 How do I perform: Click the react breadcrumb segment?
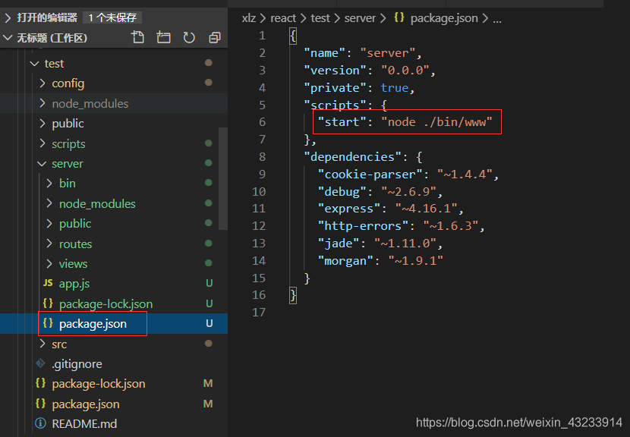(x=283, y=18)
